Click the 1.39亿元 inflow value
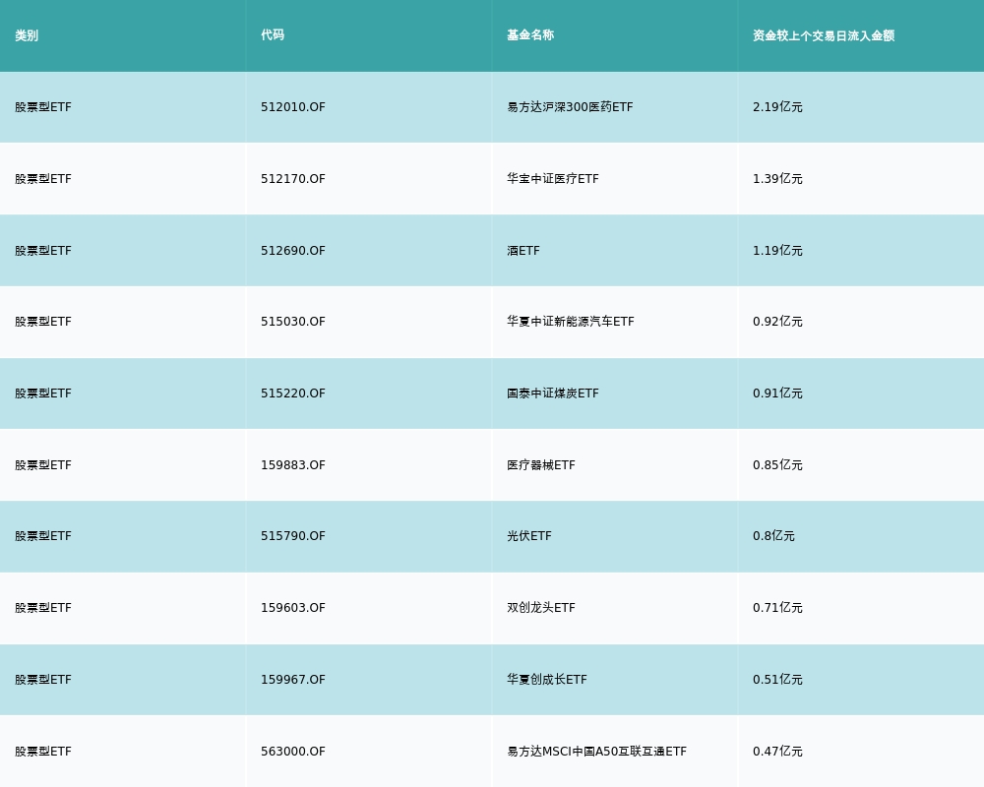 [777, 179]
